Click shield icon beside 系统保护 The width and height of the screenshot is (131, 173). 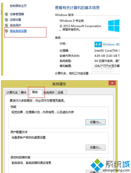(x=6, y=25)
